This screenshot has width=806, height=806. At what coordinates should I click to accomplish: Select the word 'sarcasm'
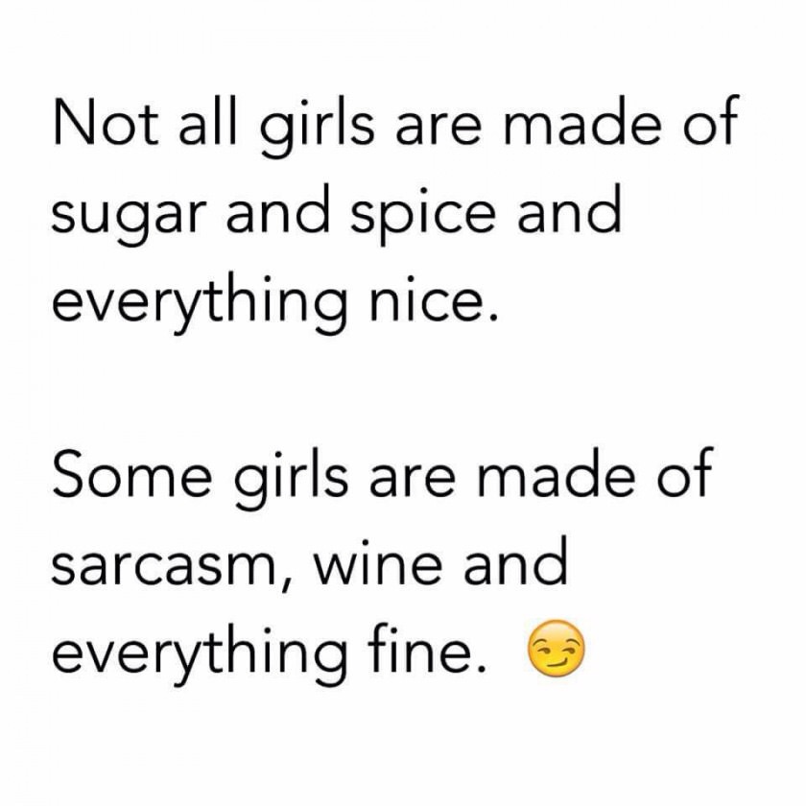162,566
